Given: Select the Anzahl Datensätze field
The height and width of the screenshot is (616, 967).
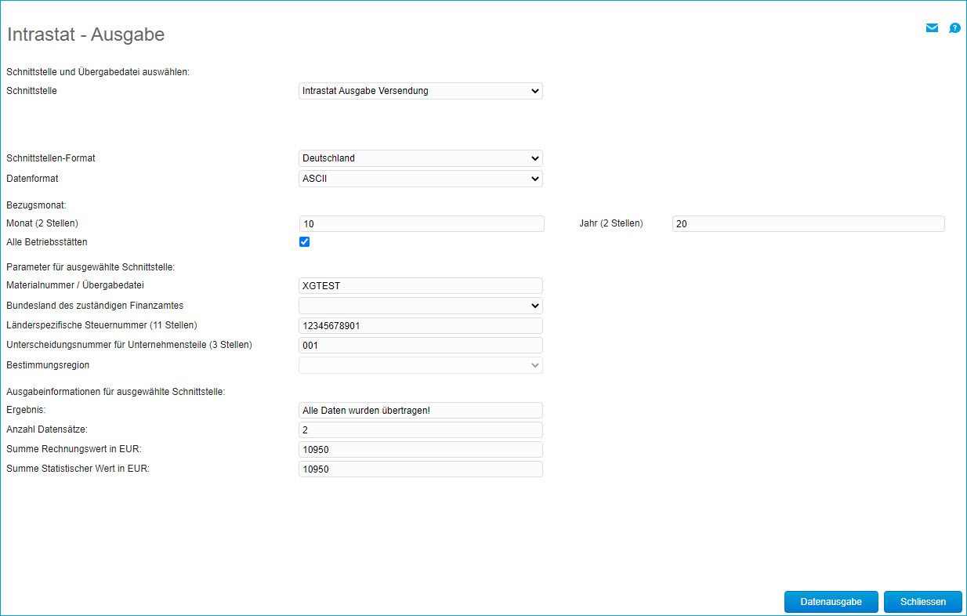Looking at the screenshot, I should click(420, 430).
